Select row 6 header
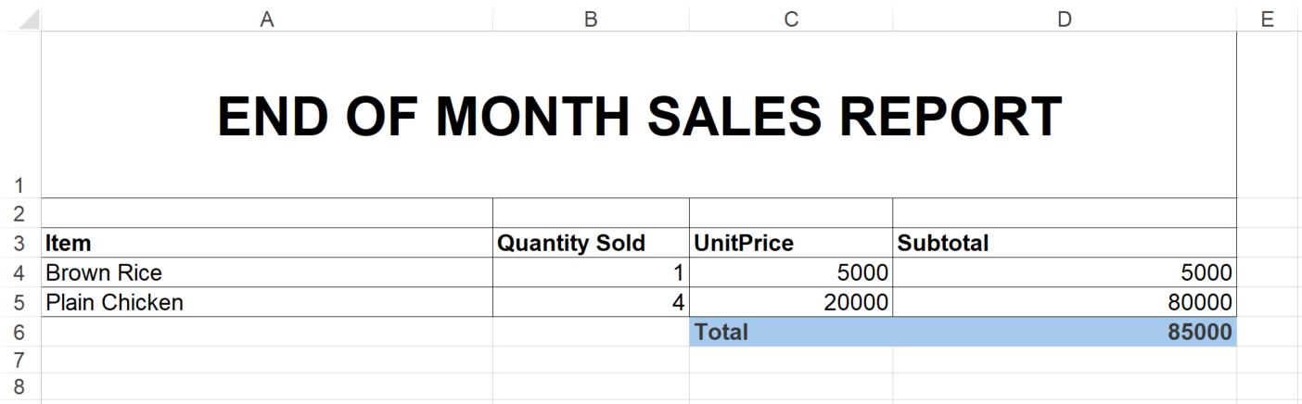 click(20, 333)
